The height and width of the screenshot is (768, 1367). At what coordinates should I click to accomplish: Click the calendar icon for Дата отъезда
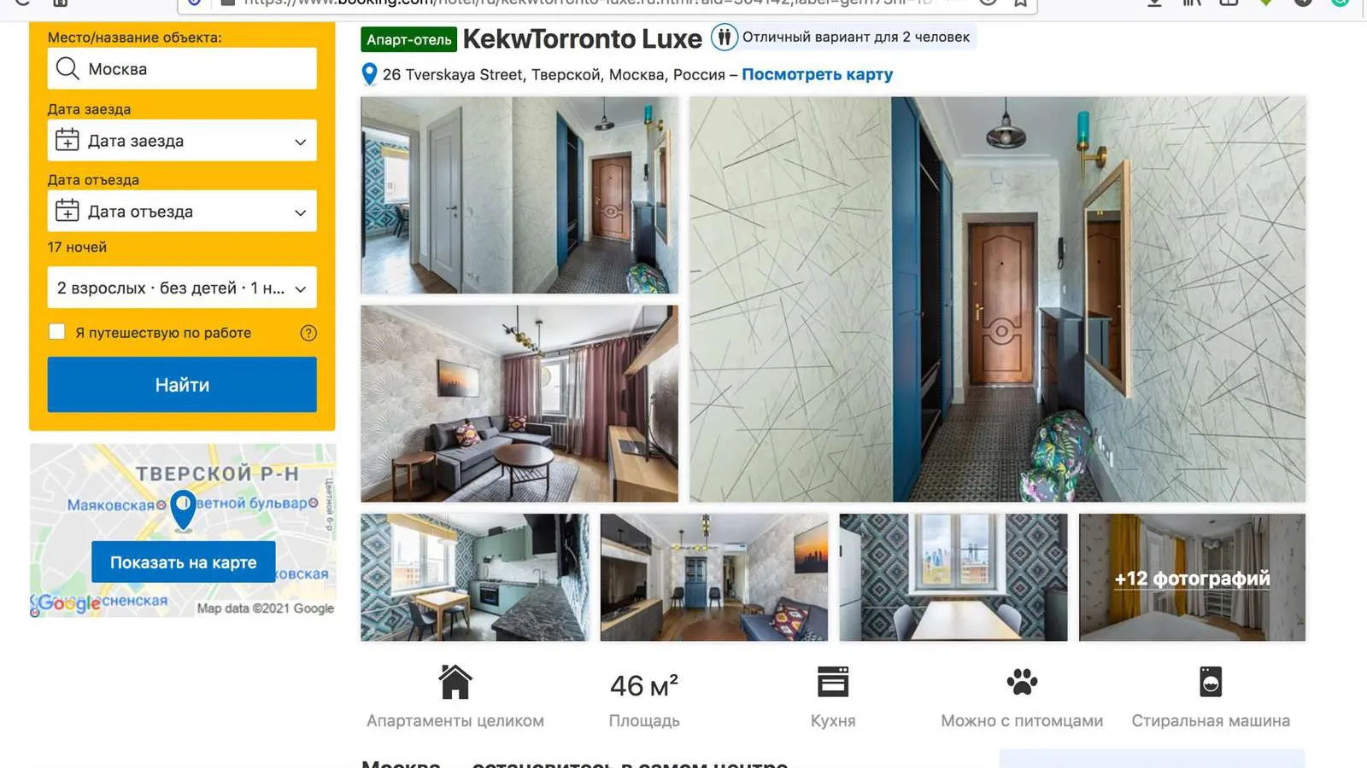67,211
